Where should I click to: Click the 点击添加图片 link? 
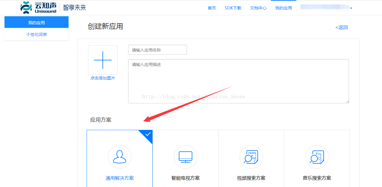[103, 78]
